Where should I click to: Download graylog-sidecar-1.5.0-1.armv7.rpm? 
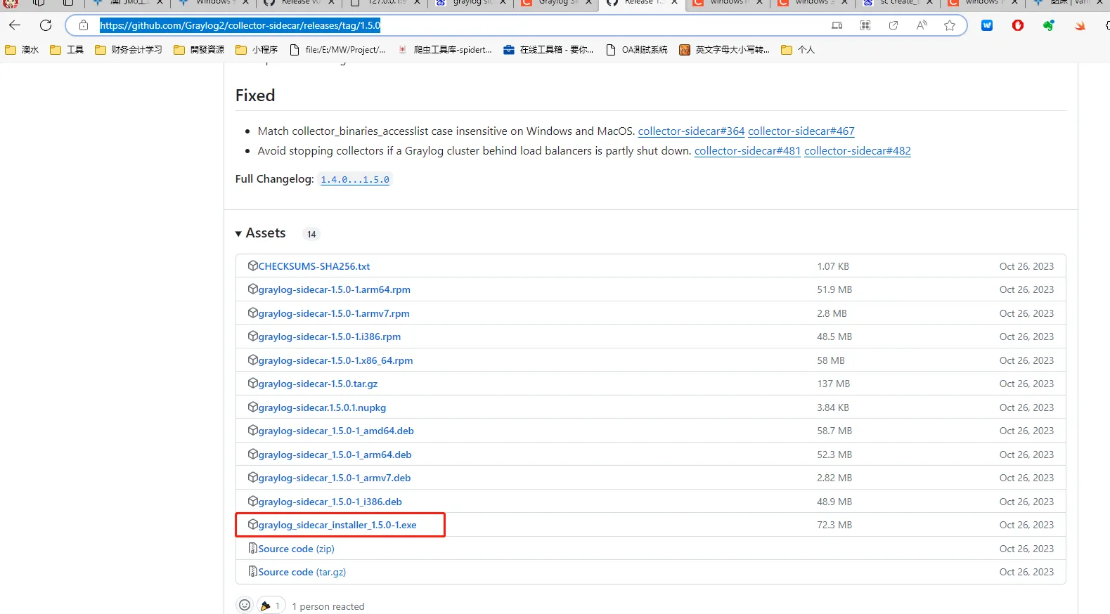tap(334, 313)
